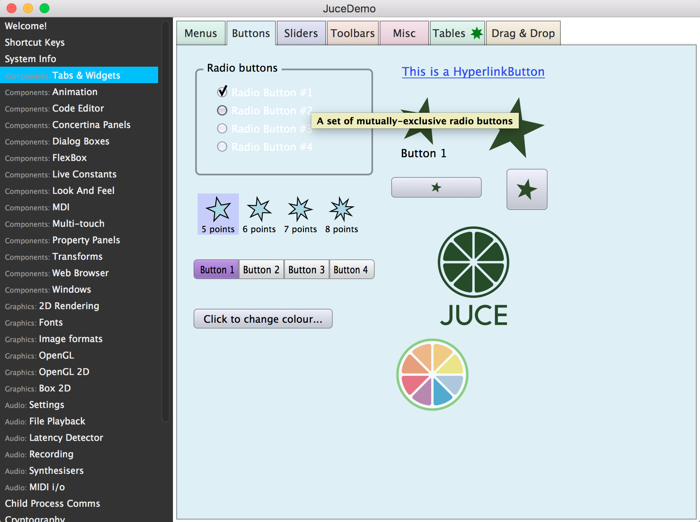Open the Concertina Panels demo
This screenshot has height=522, width=700.
(x=79, y=125)
